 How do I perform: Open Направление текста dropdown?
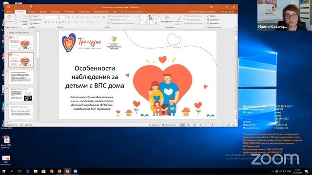tap(119, 16)
